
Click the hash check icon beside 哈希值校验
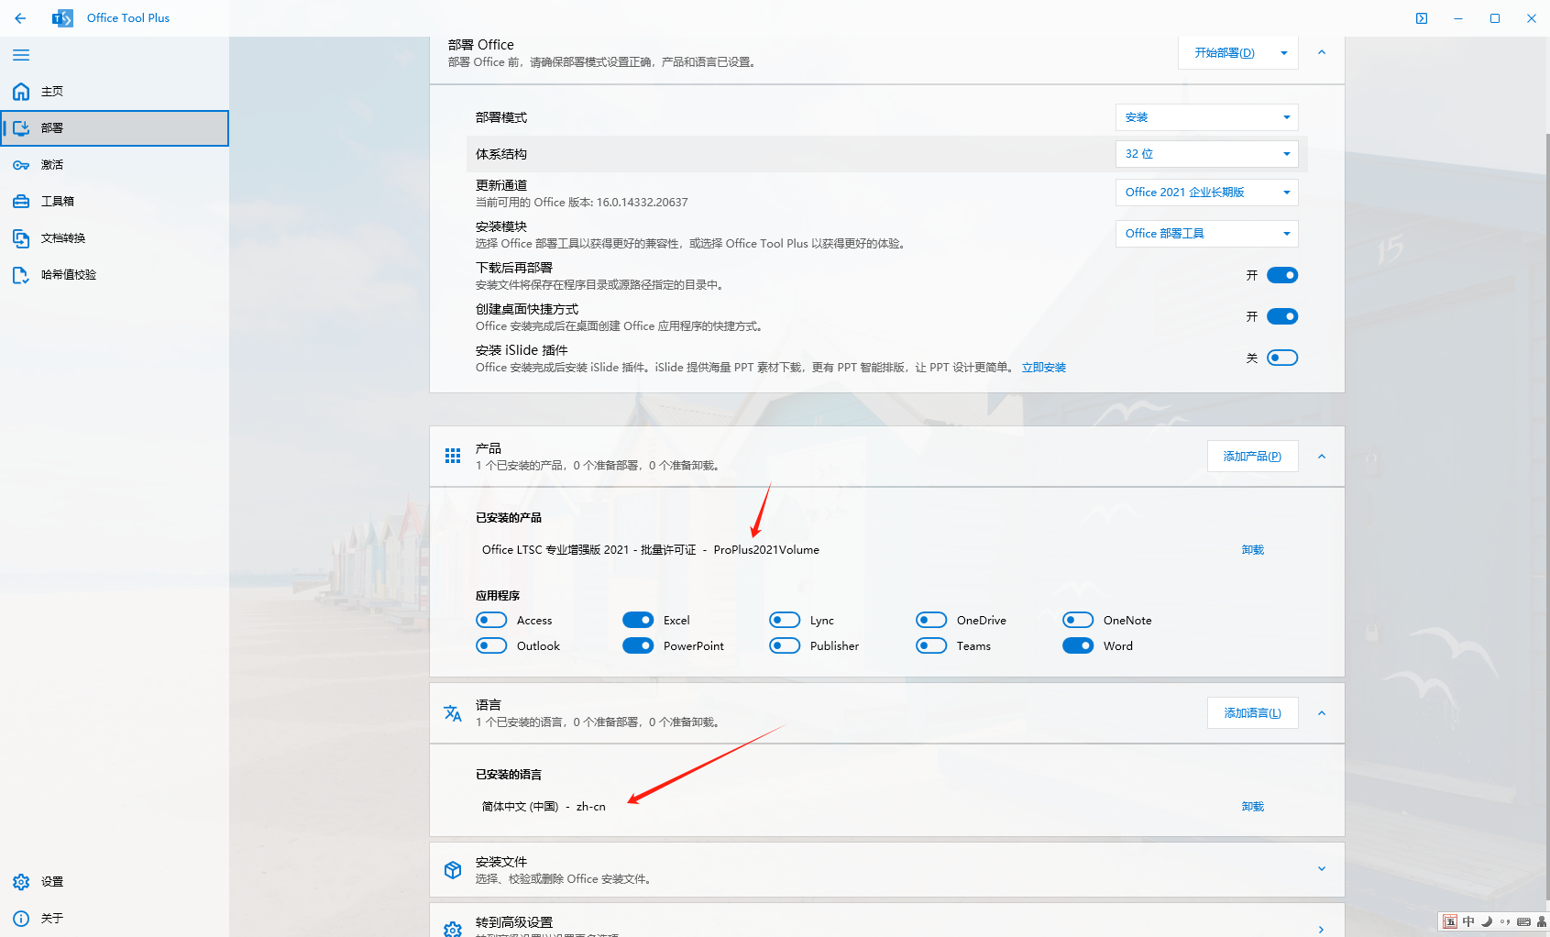point(21,275)
